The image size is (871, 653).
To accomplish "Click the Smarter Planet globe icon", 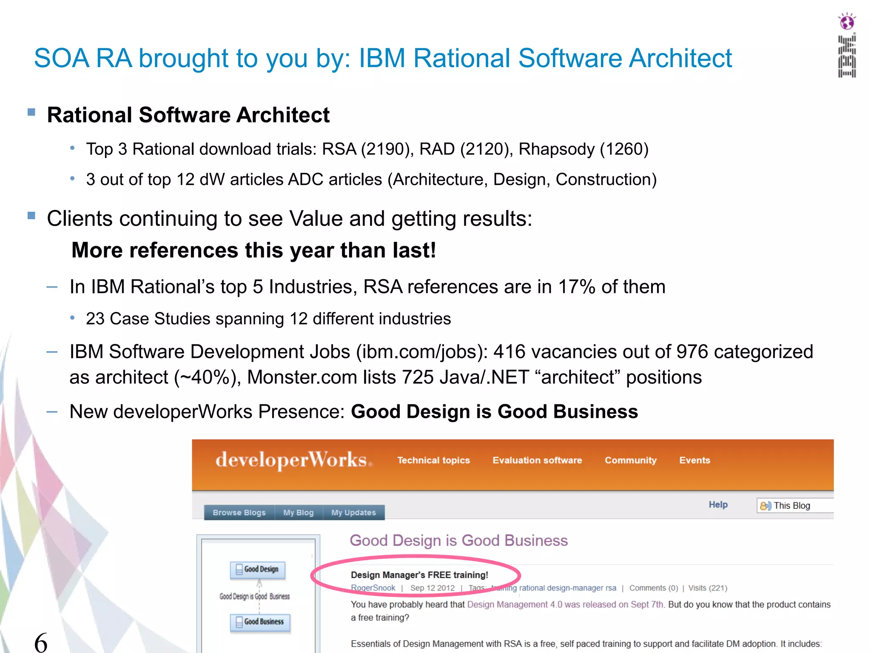I will (x=847, y=21).
